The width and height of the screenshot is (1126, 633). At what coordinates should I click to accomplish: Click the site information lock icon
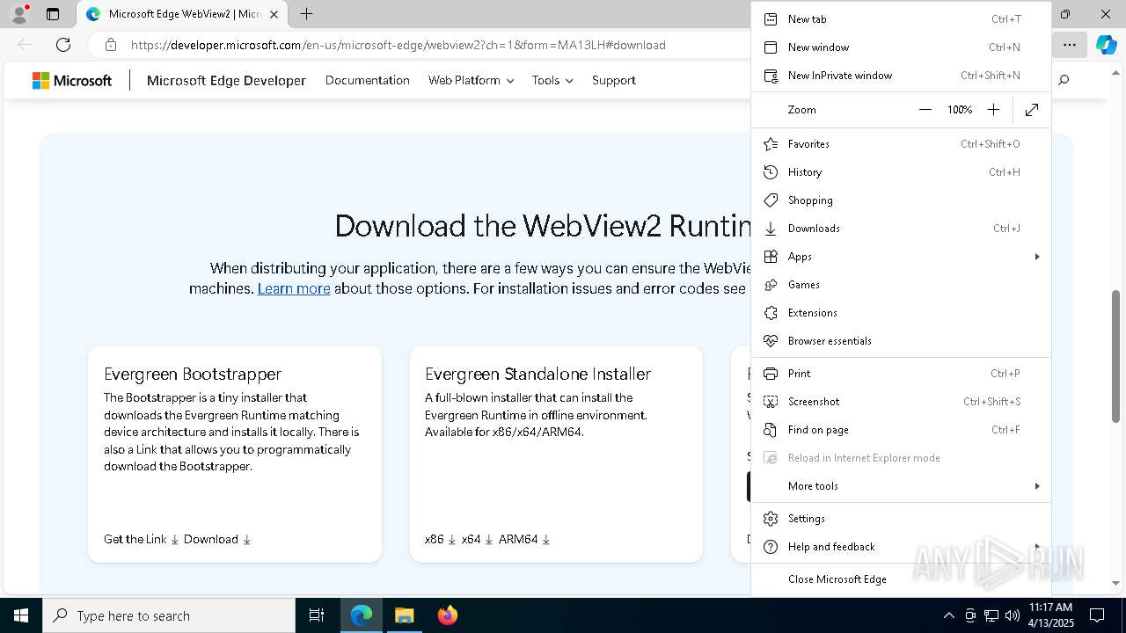pos(110,45)
